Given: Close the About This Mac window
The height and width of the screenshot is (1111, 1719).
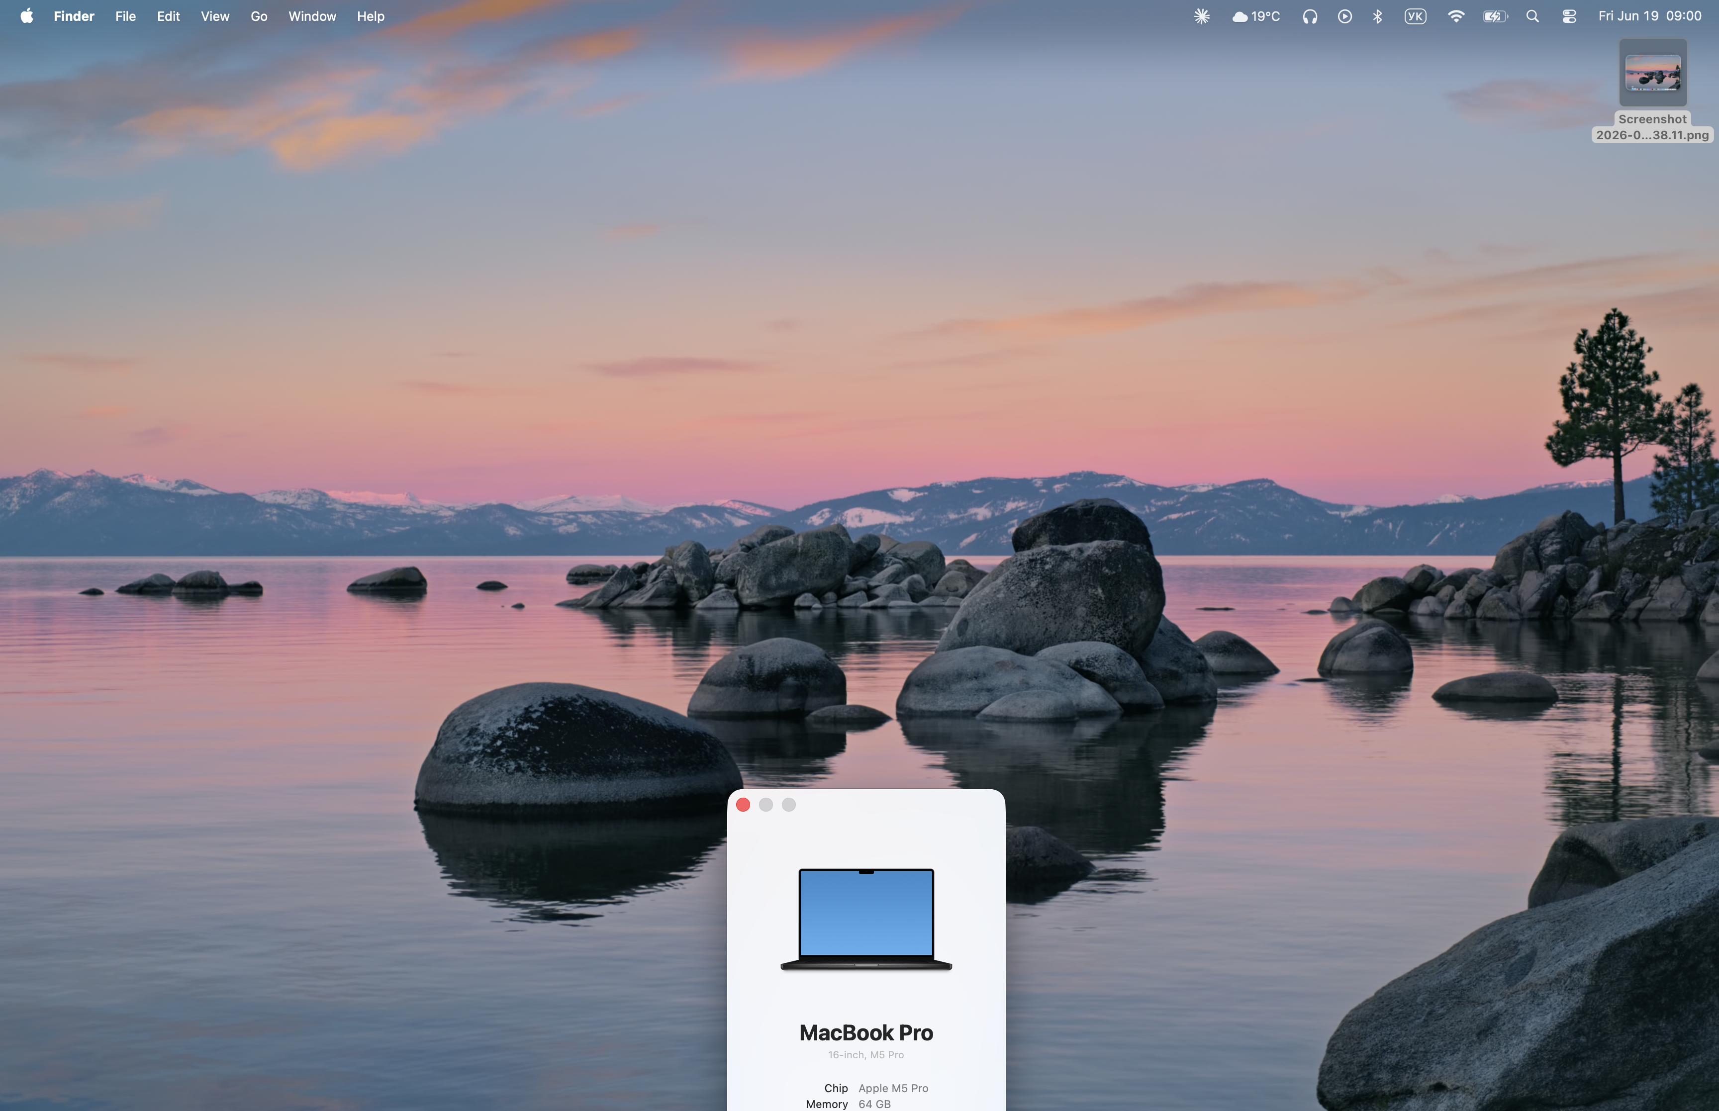Looking at the screenshot, I should pyautogui.click(x=743, y=804).
